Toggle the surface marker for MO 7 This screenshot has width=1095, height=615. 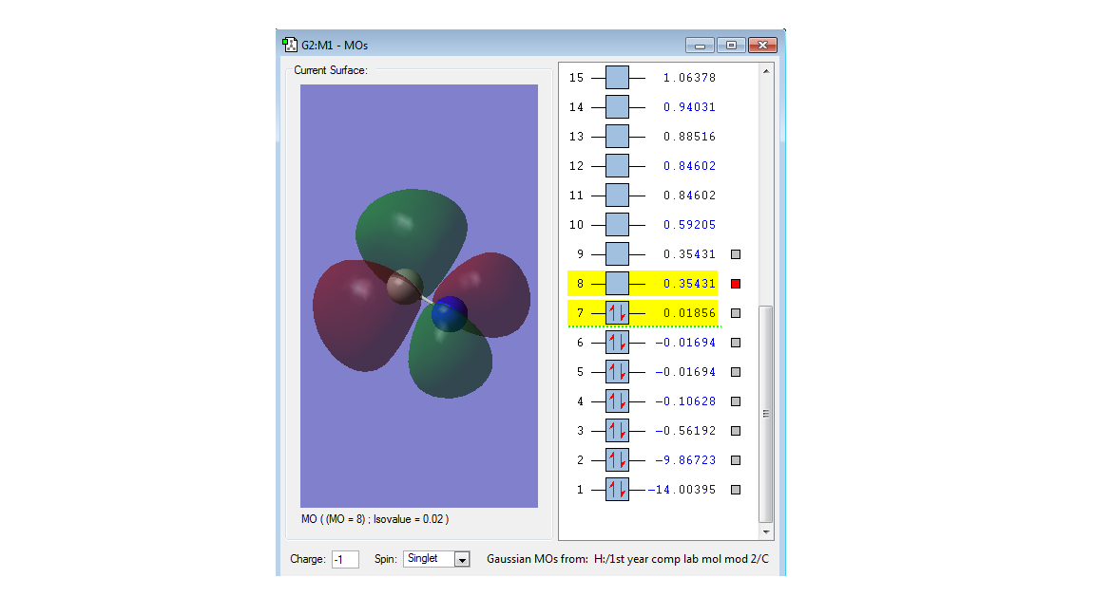736,313
